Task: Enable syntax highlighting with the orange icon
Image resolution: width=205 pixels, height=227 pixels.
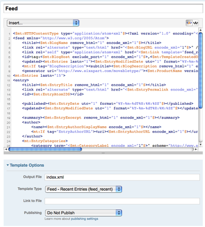Action: (x=189, y=23)
